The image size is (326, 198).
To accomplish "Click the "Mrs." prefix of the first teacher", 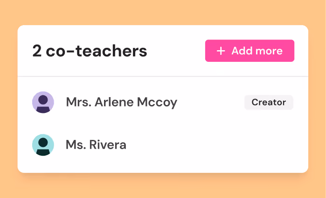I will coord(79,102).
